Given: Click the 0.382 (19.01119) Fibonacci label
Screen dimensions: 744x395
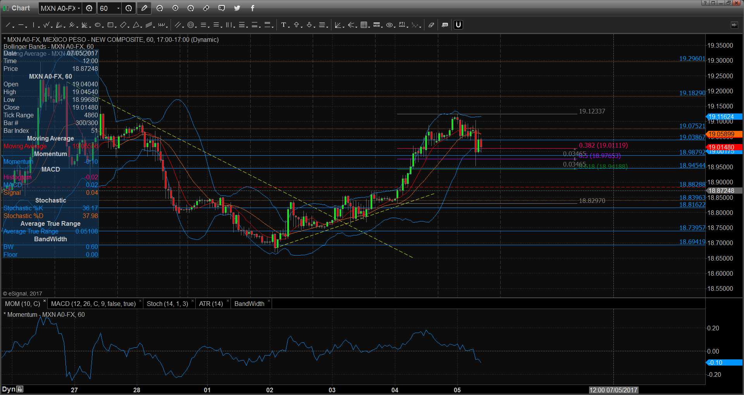Looking at the screenshot, I should click(603, 146).
